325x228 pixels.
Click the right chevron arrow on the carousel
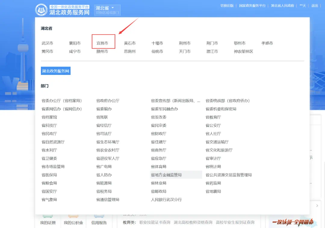pos(317,206)
